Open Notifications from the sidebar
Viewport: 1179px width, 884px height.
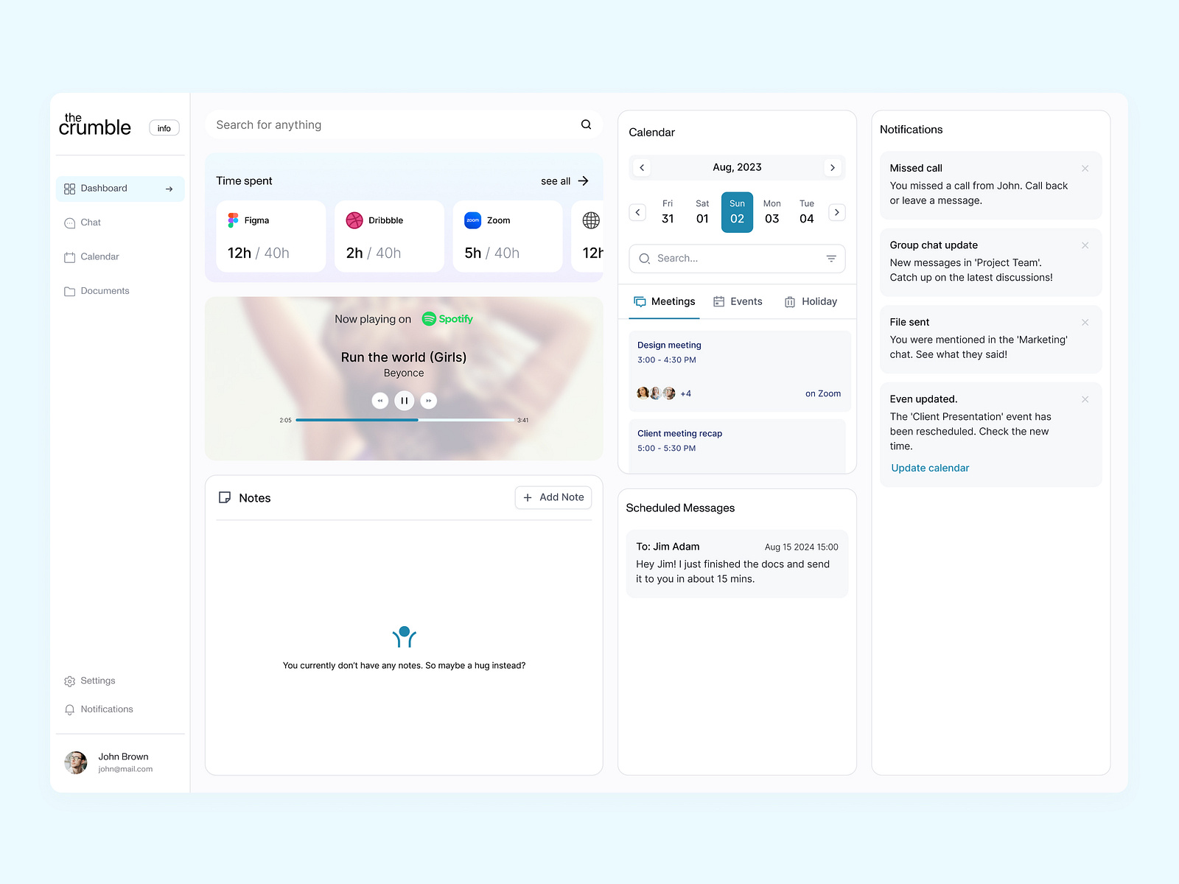(107, 709)
